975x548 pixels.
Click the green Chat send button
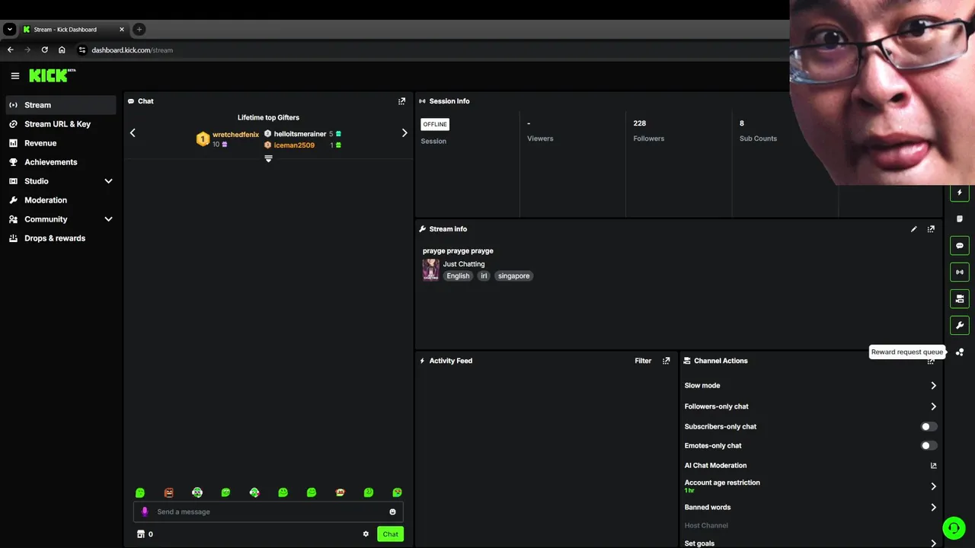[390, 534]
